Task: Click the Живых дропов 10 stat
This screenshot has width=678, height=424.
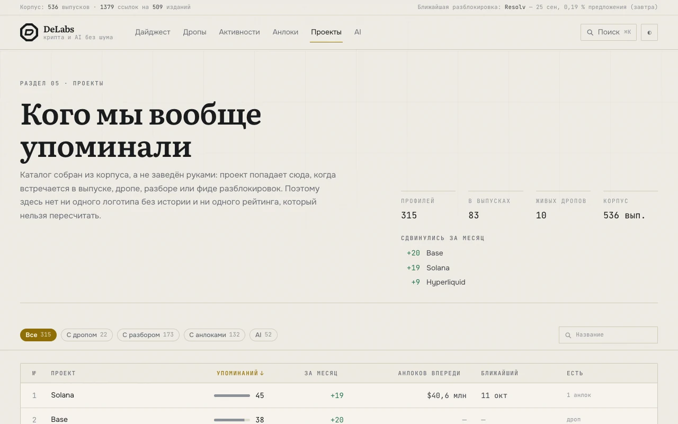Action: click(x=563, y=206)
